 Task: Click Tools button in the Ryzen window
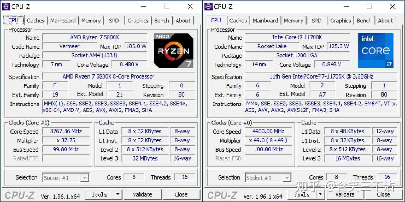(99, 195)
